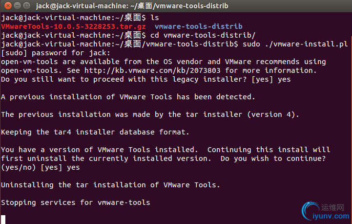Close the terminal window
Image resolution: width=352 pixels, height=224 pixels.
8,5
